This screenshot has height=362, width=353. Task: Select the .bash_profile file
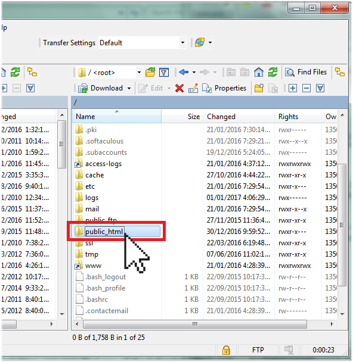[x=100, y=288]
